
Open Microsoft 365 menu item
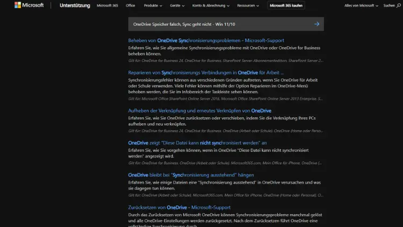click(107, 5)
